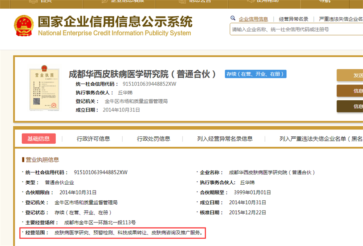
Task: Click the emblem icon above the company name
Action: 45,67
